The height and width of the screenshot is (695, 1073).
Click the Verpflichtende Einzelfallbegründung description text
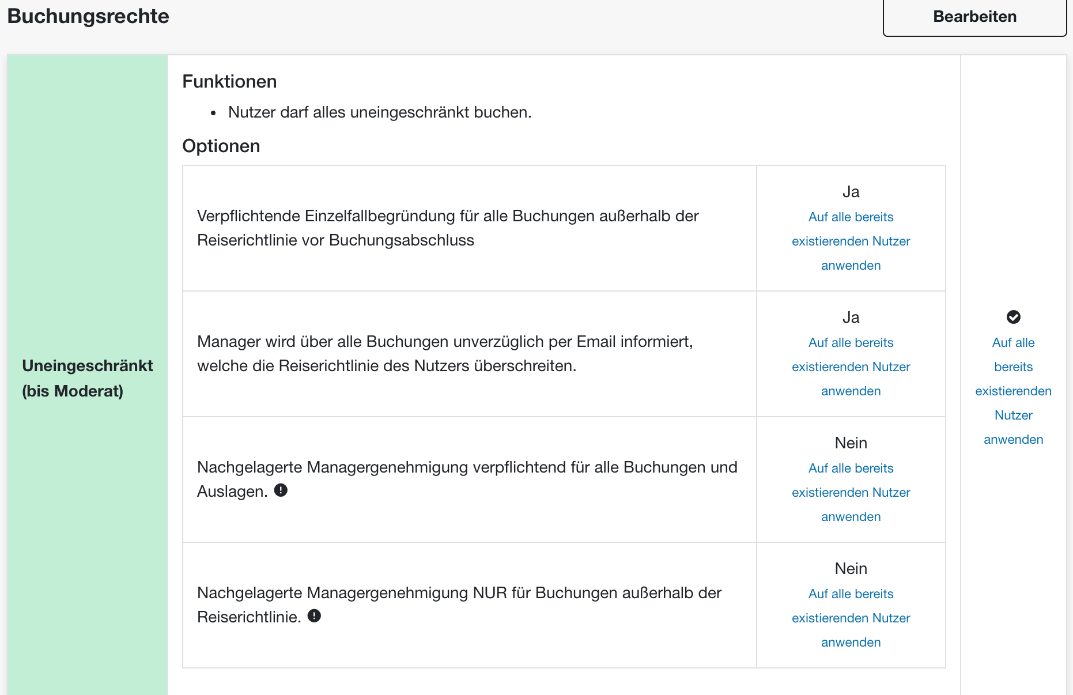coord(447,228)
